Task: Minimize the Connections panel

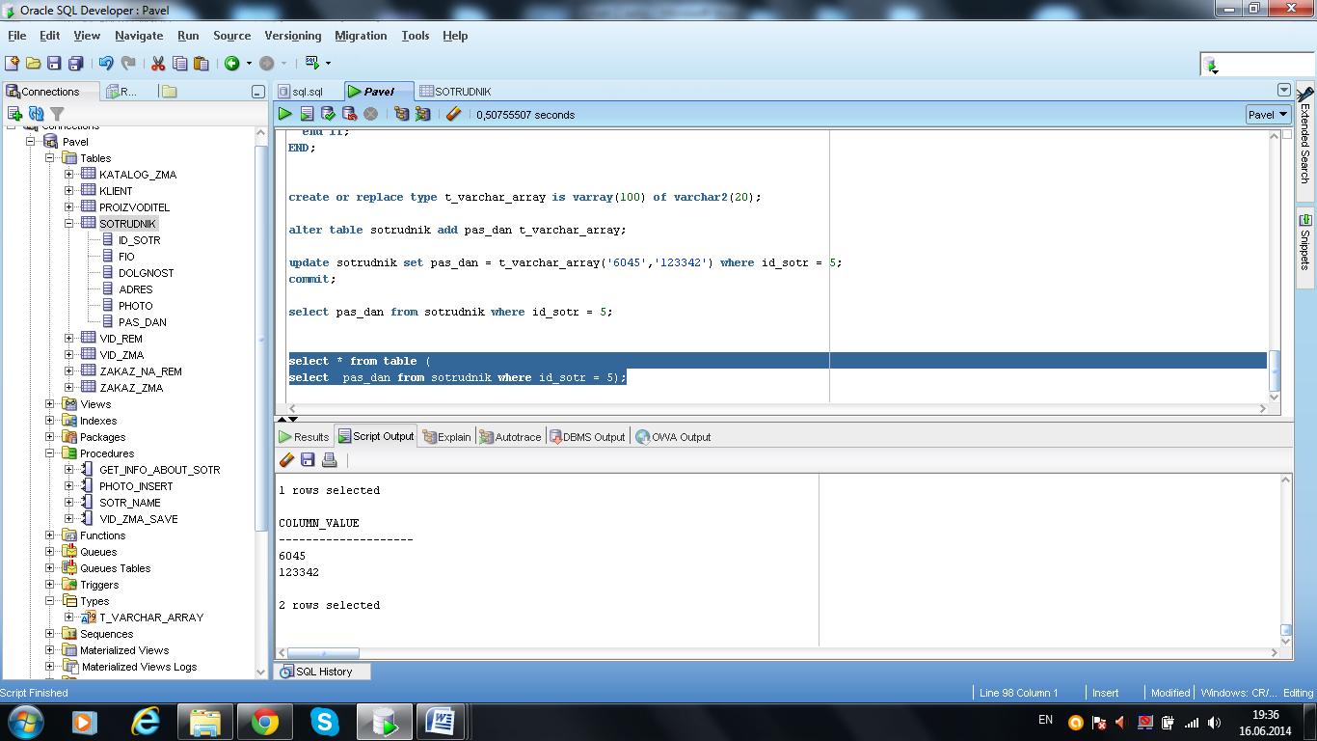Action: pyautogui.click(x=257, y=92)
